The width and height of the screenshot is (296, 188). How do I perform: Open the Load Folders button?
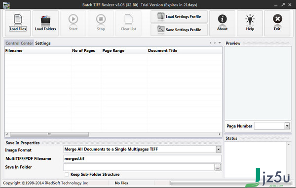point(45,23)
